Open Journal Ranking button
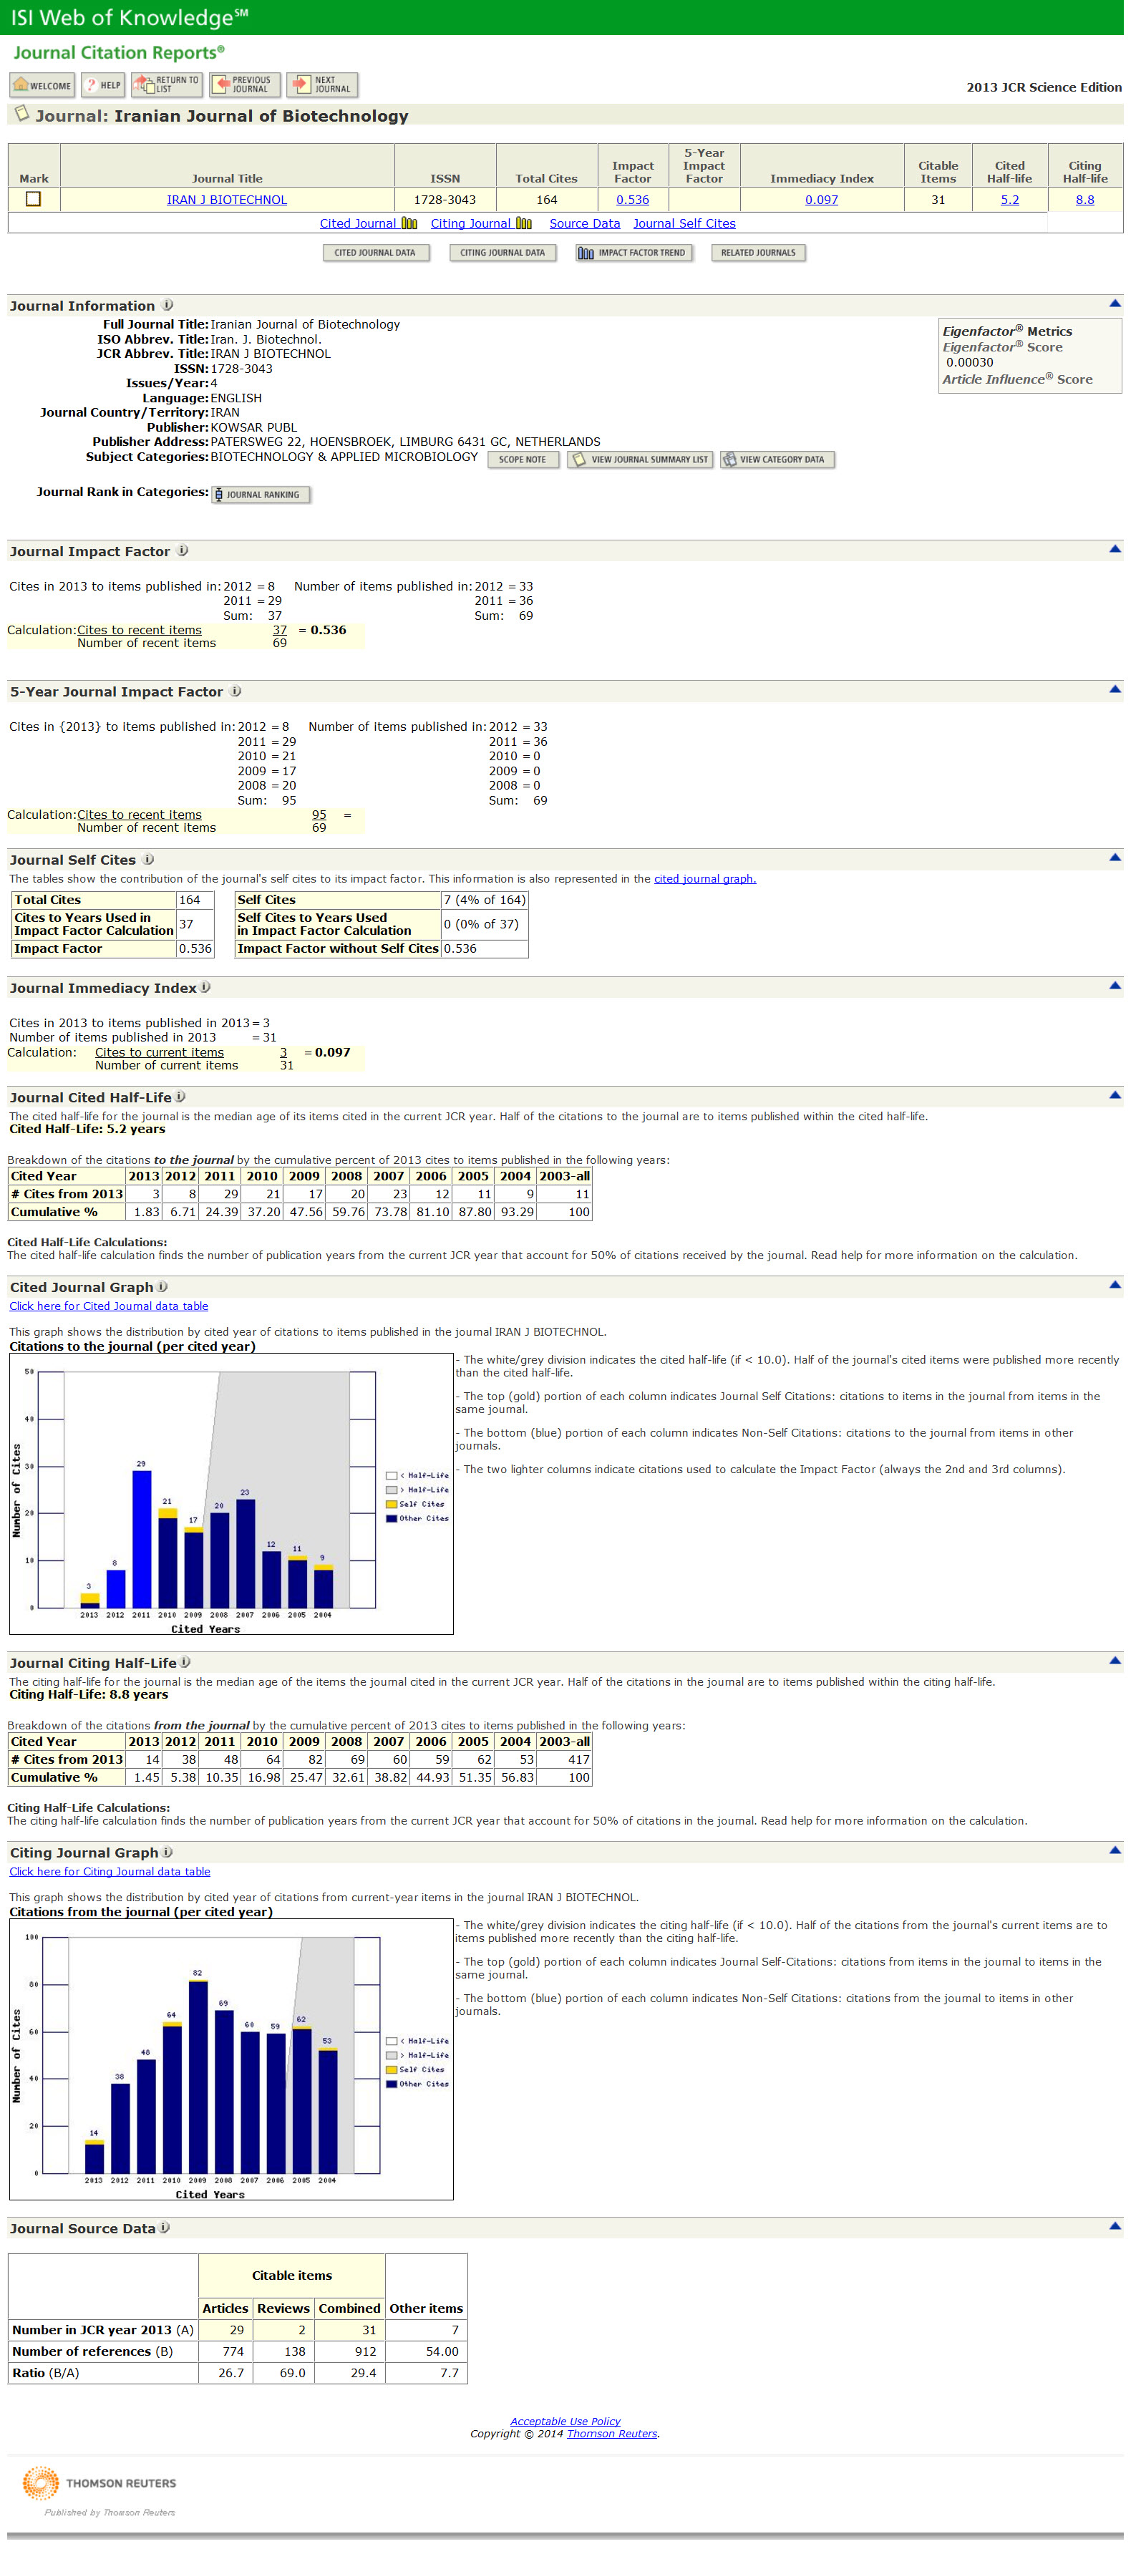Image resolution: width=1131 pixels, height=2554 pixels. 261,495
